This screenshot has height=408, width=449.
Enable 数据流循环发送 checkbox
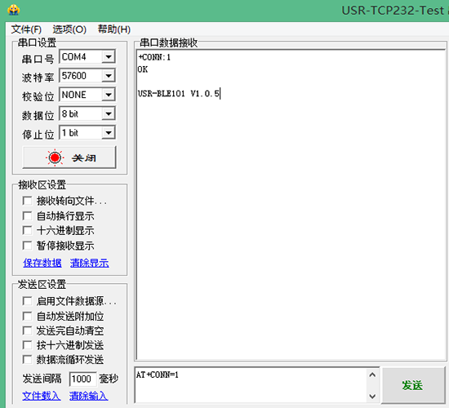pos(27,360)
